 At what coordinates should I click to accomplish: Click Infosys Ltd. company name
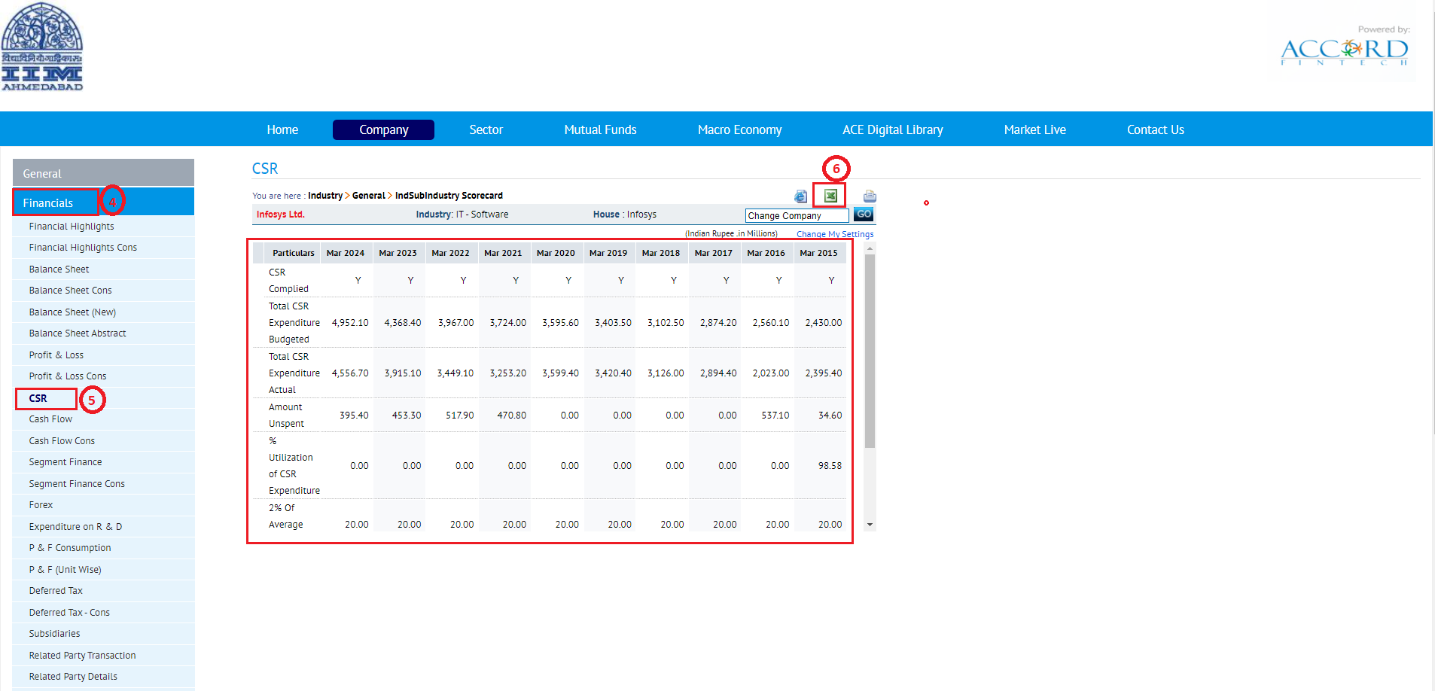[281, 215]
